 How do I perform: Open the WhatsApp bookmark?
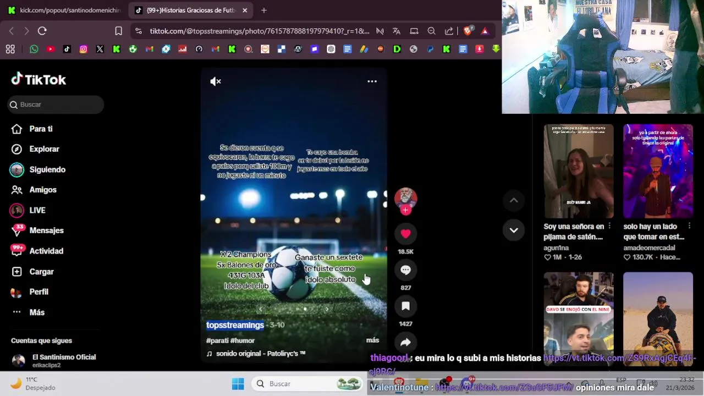(x=34, y=50)
